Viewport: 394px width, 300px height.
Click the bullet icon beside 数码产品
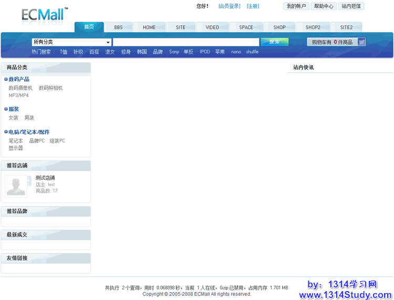click(x=6, y=79)
